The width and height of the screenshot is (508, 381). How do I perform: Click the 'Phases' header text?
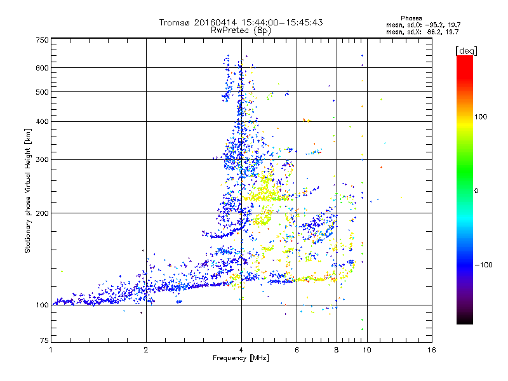point(411,18)
